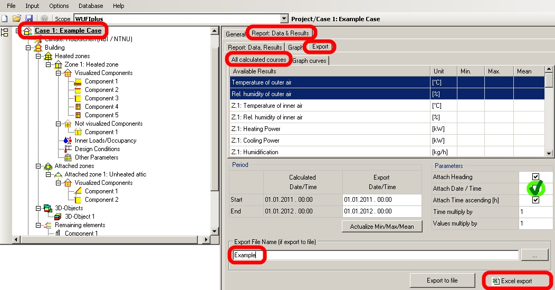Image resolution: width=555 pixels, height=290 pixels.
Task: Click the Inner Loads/Occupancy icon
Action: [x=68, y=141]
